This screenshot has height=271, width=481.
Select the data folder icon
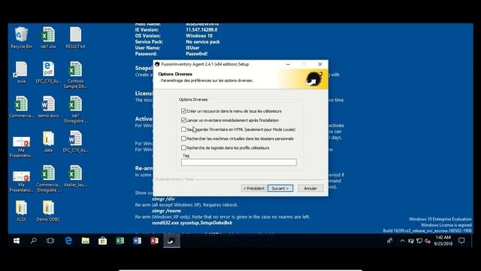point(48,142)
